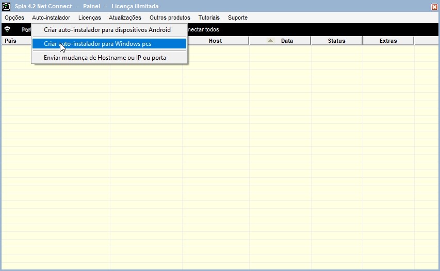The height and width of the screenshot is (271, 440).
Task: Sort by the Status column header
Action: (x=336, y=41)
